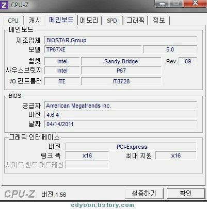This screenshot has width=207, height=209.
Task: Open the 캐시 tab
Action: pos(35,21)
